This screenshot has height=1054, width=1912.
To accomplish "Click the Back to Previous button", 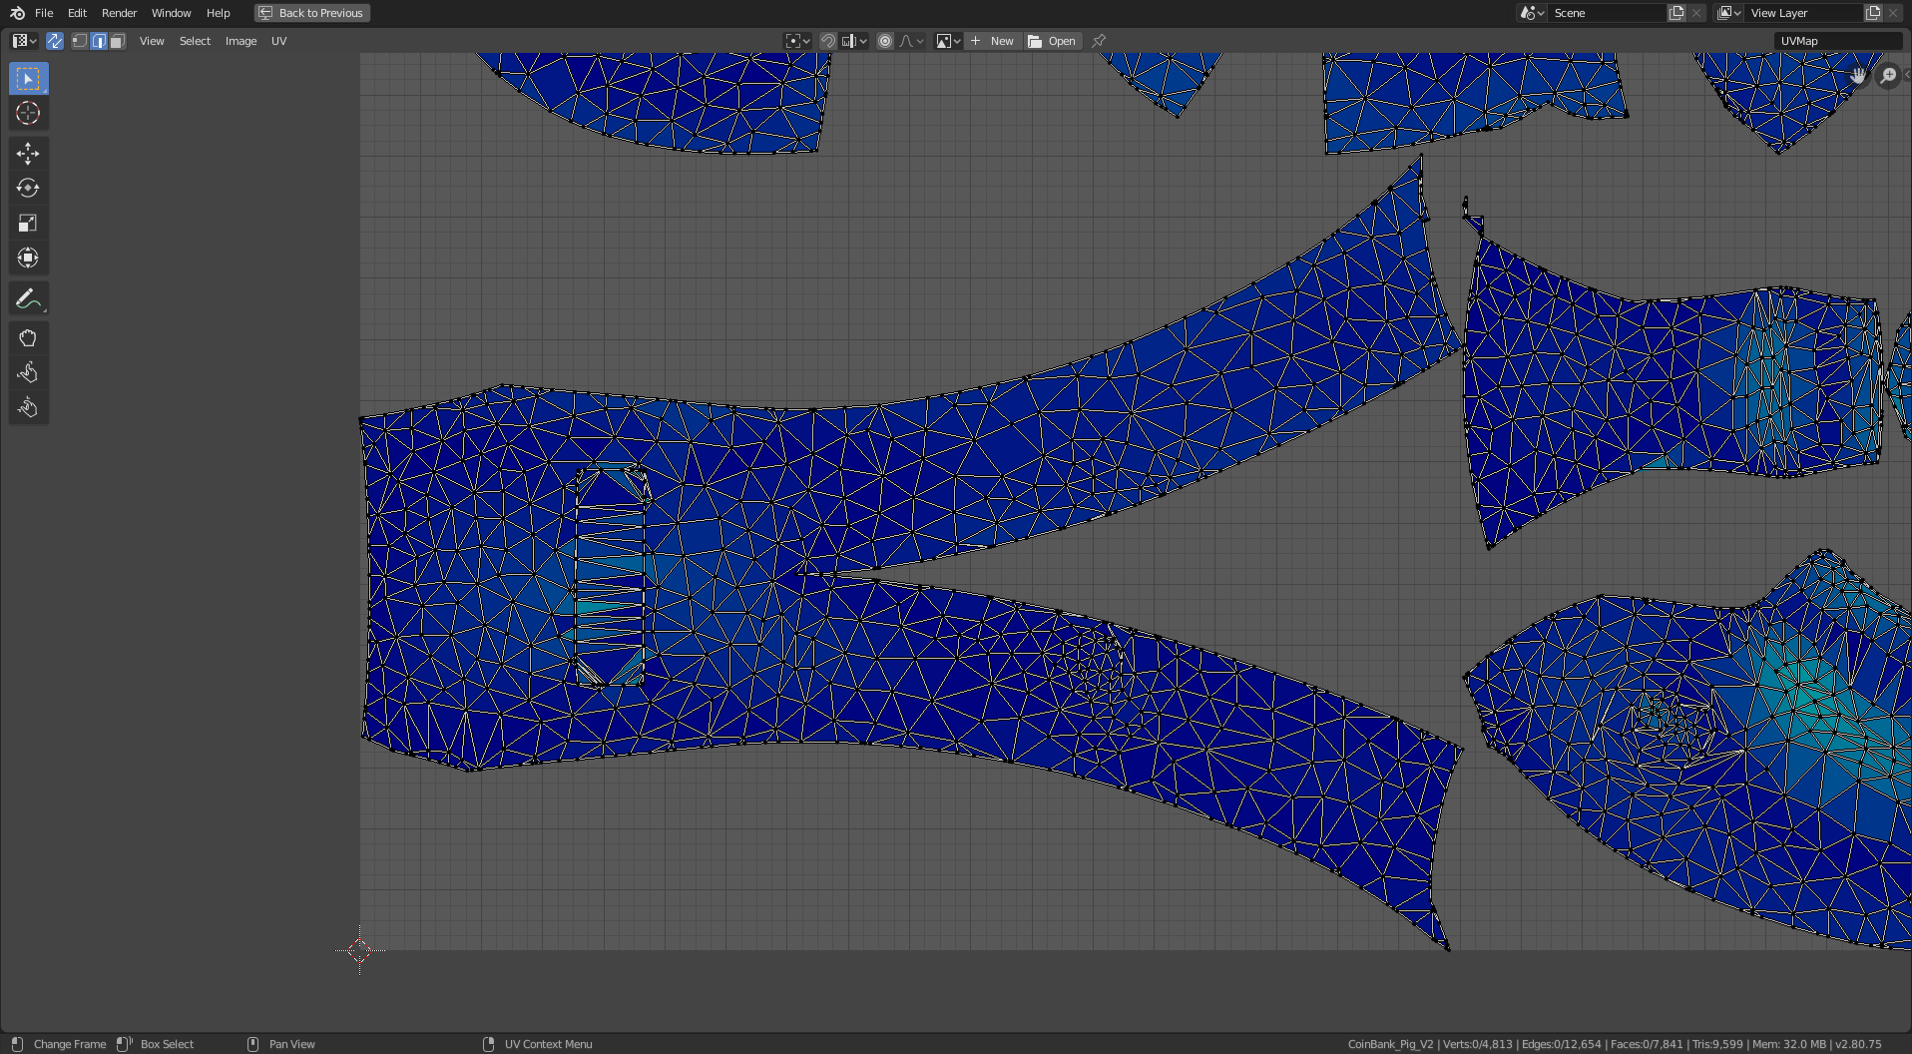I will 311,13.
